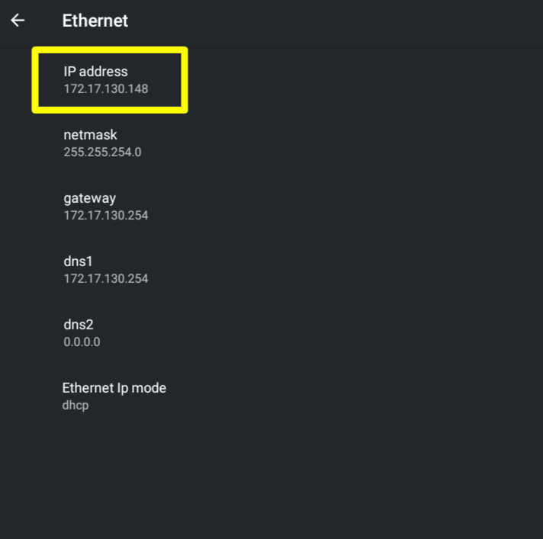Click the Ethernet page title
This screenshot has width=543, height=539.
pyautogui.click(x=95, y=21)
